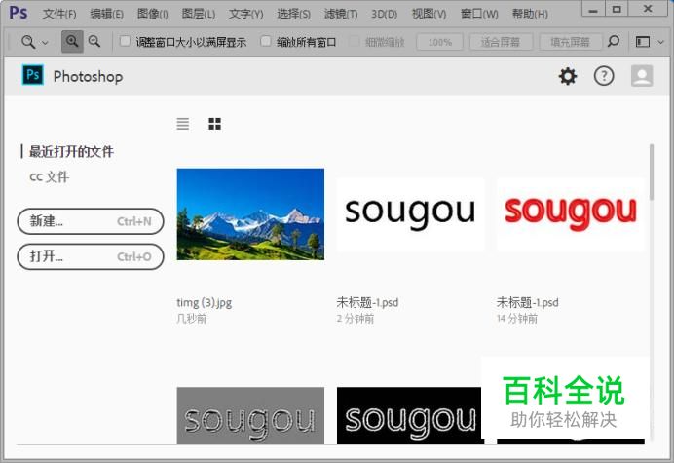Select CC 文件 in the sidebar
This screenshot has width=674, height=463.
coord(49,176)
